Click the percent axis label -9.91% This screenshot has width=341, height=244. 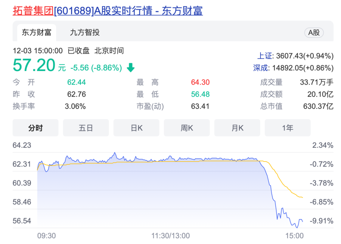click(x=321, y=221)
